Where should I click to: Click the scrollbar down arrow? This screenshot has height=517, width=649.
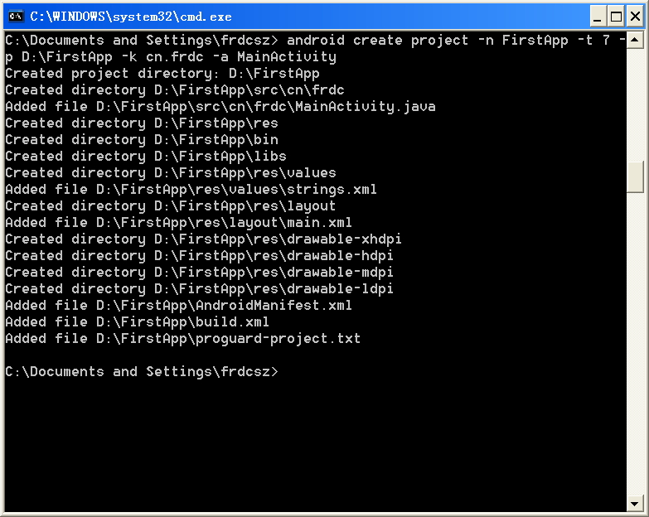pyautogui.click(x=635, y=504)
